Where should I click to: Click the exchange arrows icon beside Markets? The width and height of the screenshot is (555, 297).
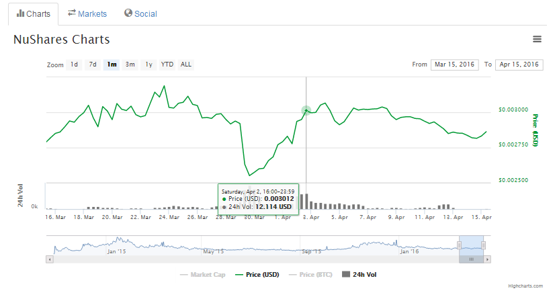point(72,13)
